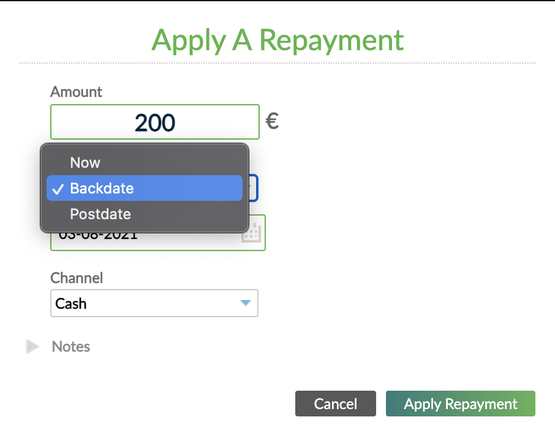Click the Channel dropdown arrow icon
The height and width of the screenshot is (436, 555).
pos(245,303)
